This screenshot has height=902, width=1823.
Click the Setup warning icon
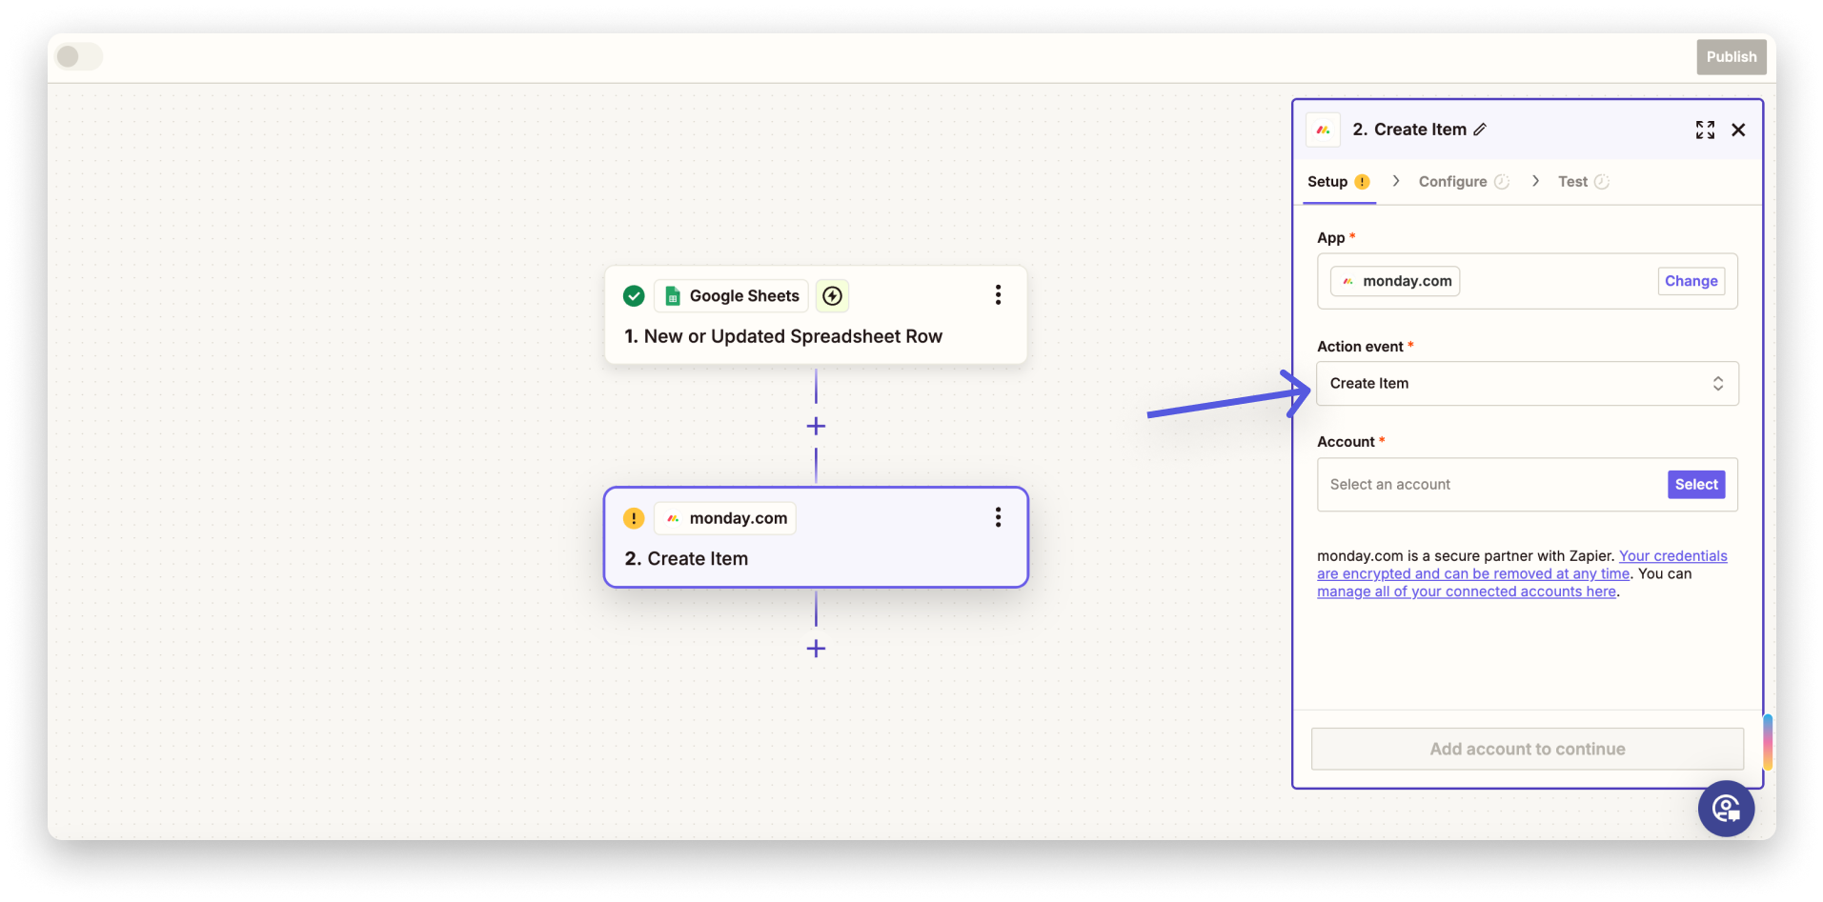[x=1363, y=182]
